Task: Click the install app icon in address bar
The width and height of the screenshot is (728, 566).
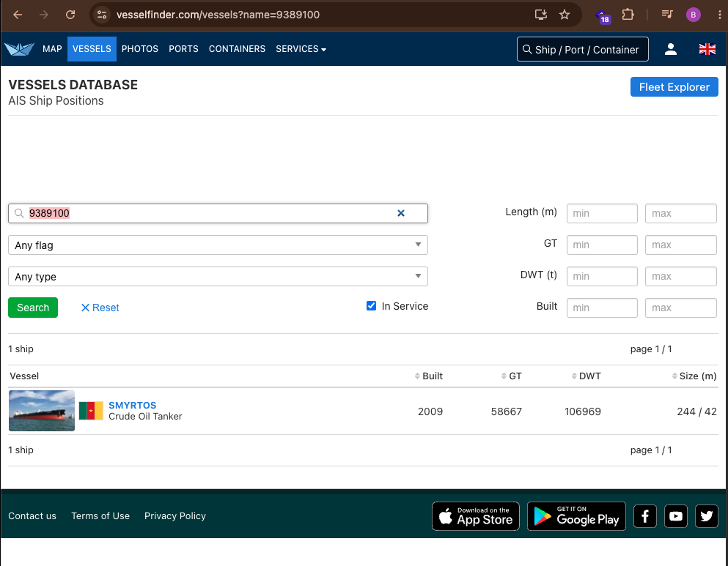Action: point(541,15)
